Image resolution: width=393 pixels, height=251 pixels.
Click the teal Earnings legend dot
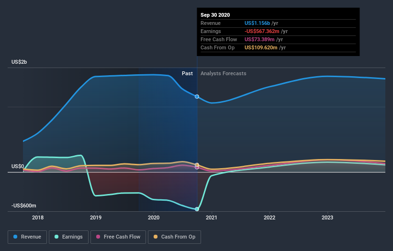click(x=56, y=237)
